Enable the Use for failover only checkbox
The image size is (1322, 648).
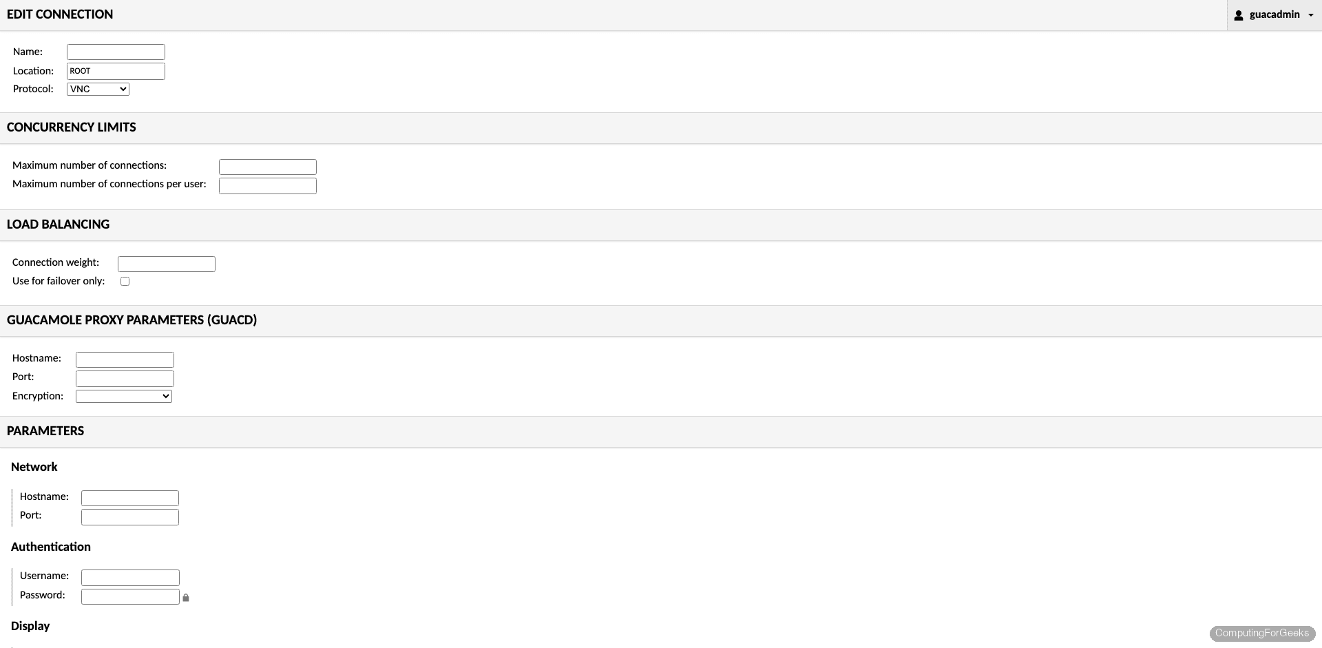tap(125, 281)
